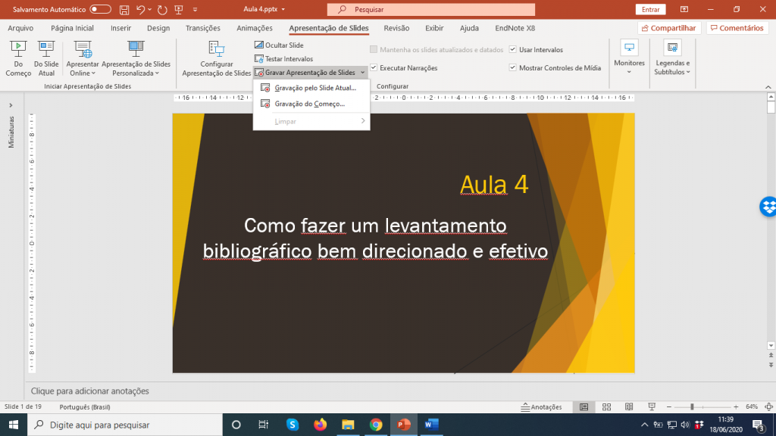Image resolution: width=776 pixels, height=436 pixels.
Task: Open Windows notification center
Action: 759,425
